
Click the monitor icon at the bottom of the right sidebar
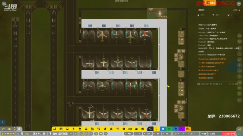pyautogui.click(x=239, y=100)
